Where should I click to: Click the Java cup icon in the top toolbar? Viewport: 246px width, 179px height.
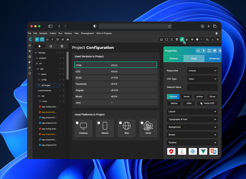[212, 39]
